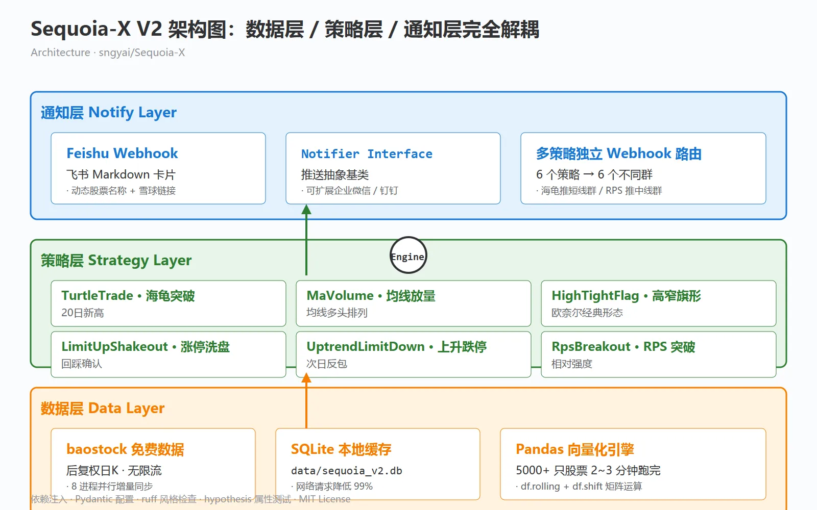The image size is (817, 510).
Task: Click "海龟推短线群 / RPS 推中线群" note
Action: [x=599, y=191]
